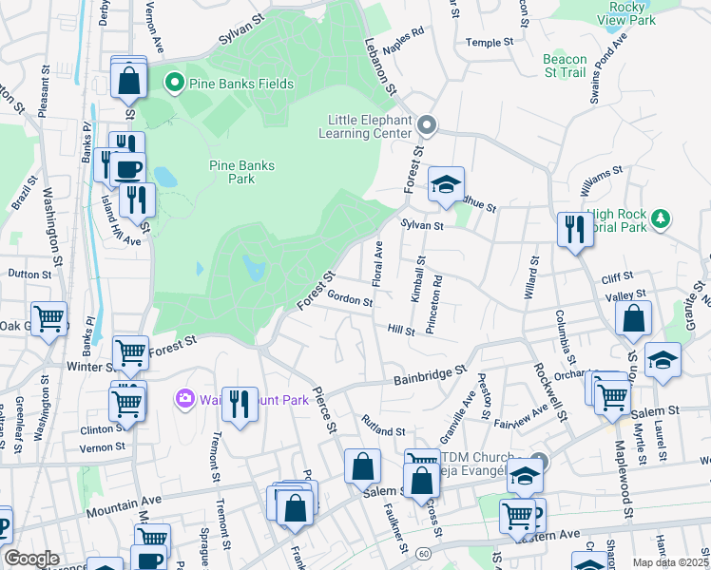Screen dimensions: 711x570
Task: Click the coffee cup icon near Island Hill Ave
Action: [x=127, y=170]
